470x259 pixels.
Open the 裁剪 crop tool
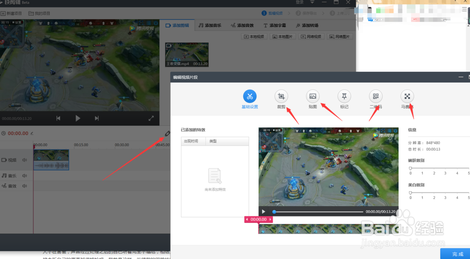point(281,96)
